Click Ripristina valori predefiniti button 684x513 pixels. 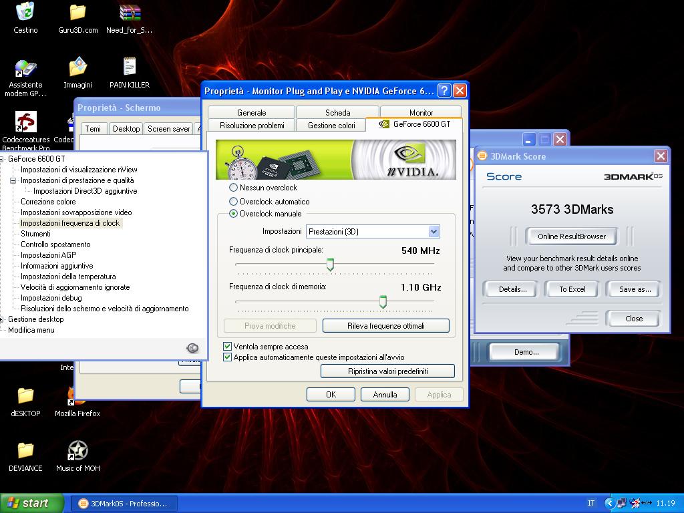tap(388, 371)
